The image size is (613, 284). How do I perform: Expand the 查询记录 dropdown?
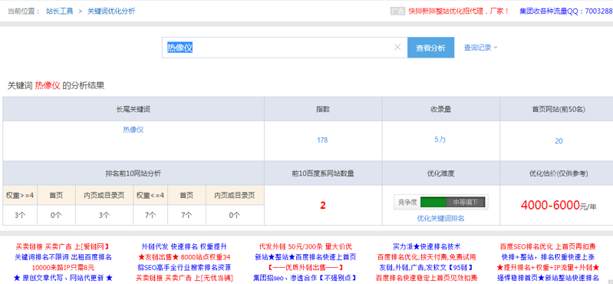click(x=480, y=48)
